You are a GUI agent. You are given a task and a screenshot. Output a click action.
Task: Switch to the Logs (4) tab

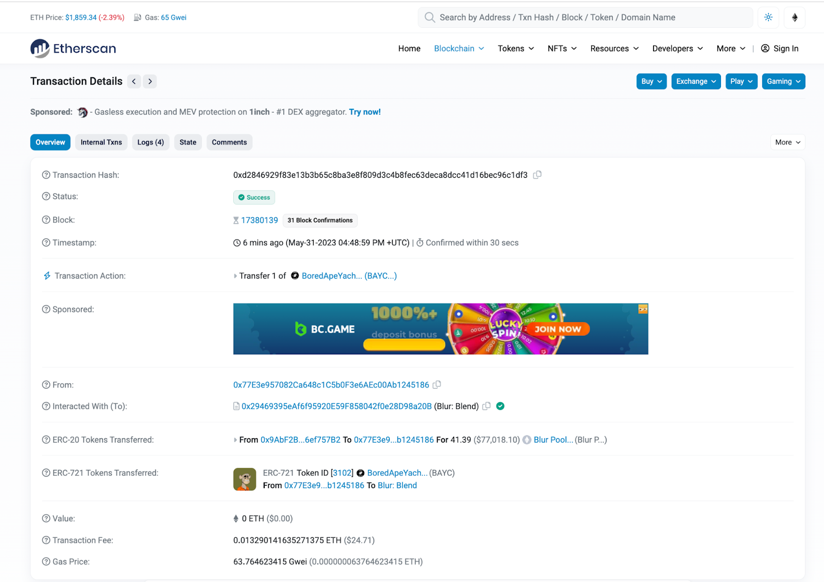[150, 142]
